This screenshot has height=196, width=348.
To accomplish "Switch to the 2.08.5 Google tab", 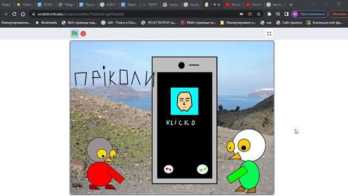I will [108, 4].
